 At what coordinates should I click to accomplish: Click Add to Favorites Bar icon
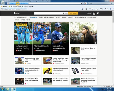tap(9, 6)
